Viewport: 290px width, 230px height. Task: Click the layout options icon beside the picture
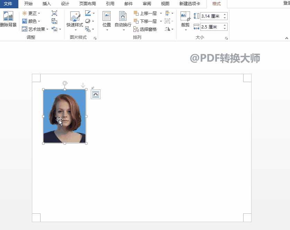(96, 94)
